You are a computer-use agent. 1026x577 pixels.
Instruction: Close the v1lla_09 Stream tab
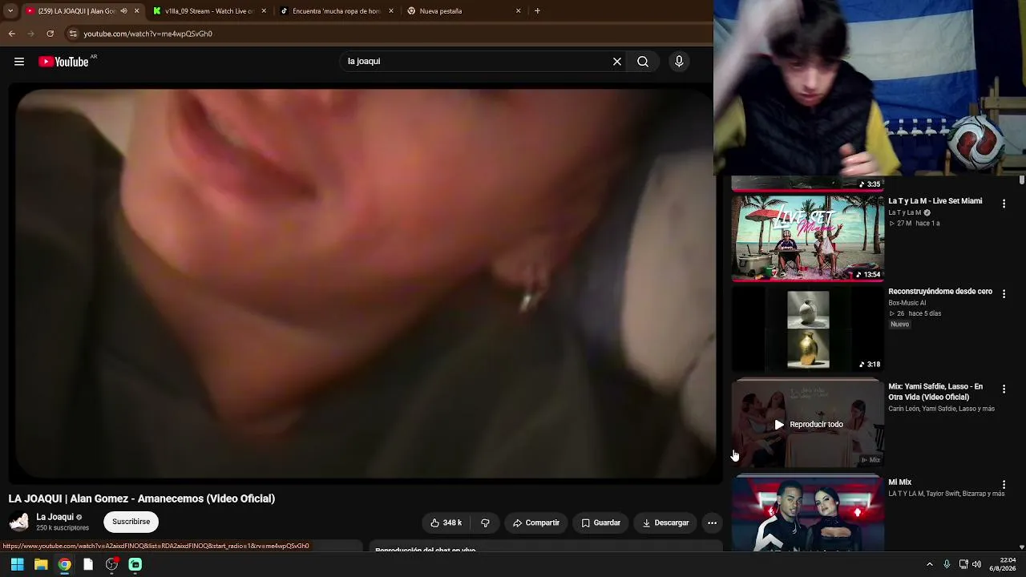click(x=264, y=11)
